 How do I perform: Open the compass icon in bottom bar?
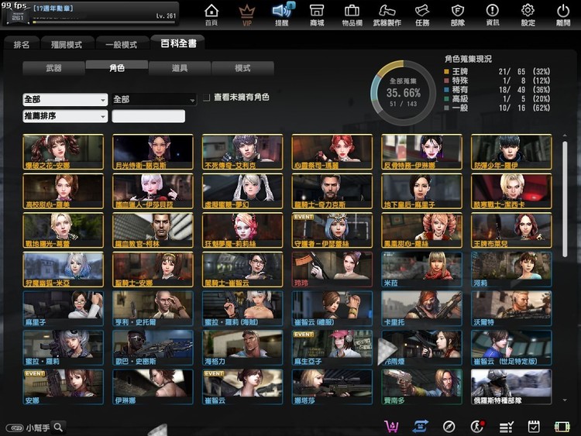tap(449, 427)
